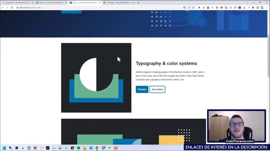
Task: Open the Windows Start menu
Action: point(4,148)
